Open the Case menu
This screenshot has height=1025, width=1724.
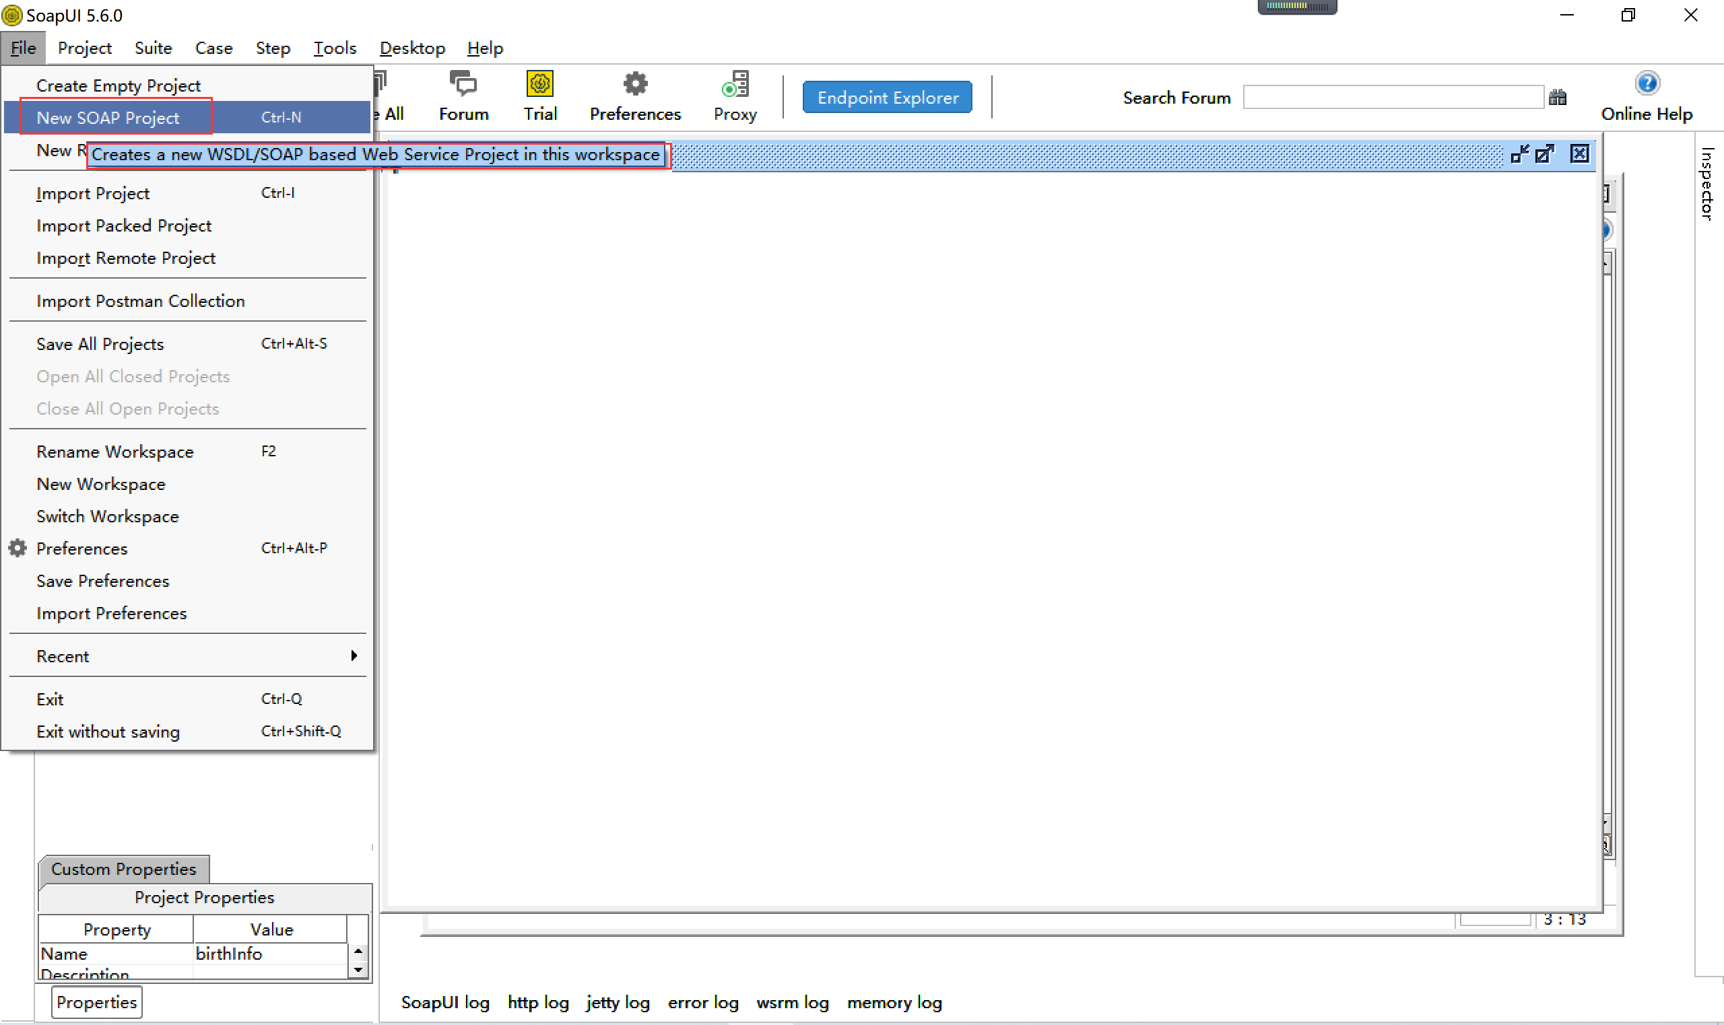click(213, 48)
